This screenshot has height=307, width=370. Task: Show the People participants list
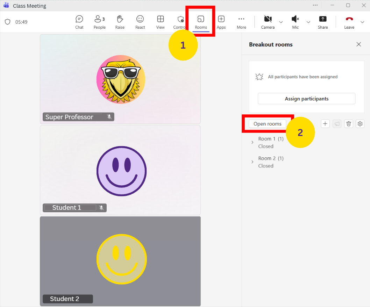99,22
